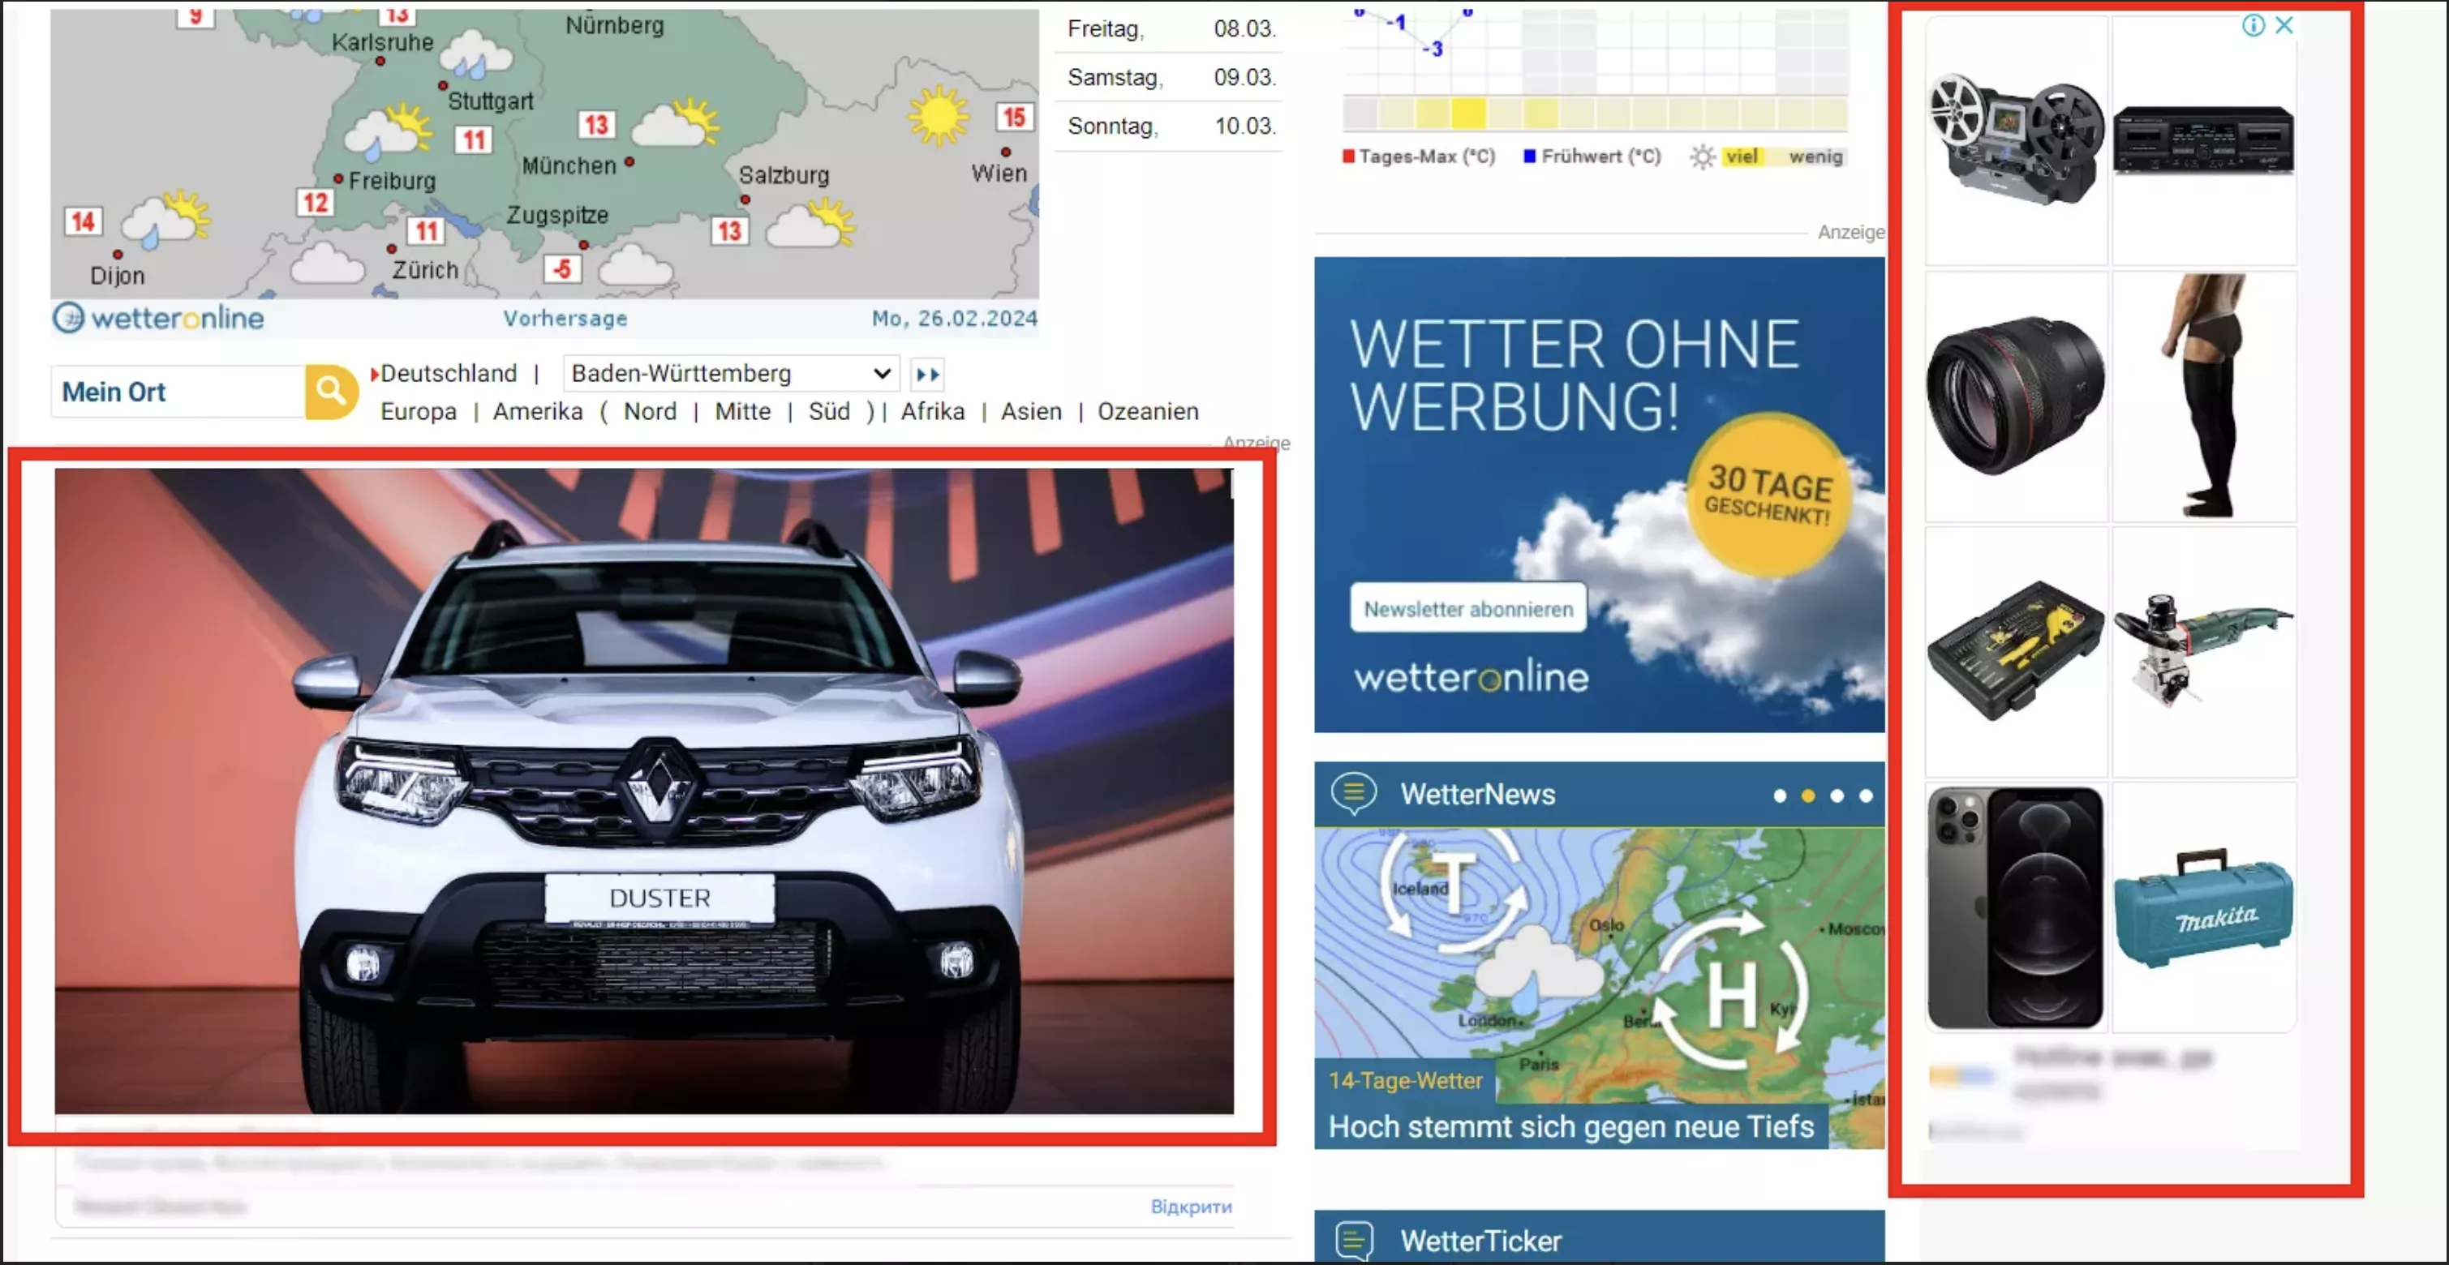Click the double-arrow go button beside dropdown

tap(927, 375)
